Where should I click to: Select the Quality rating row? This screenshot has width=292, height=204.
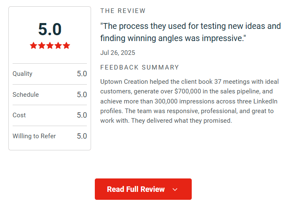50,74
